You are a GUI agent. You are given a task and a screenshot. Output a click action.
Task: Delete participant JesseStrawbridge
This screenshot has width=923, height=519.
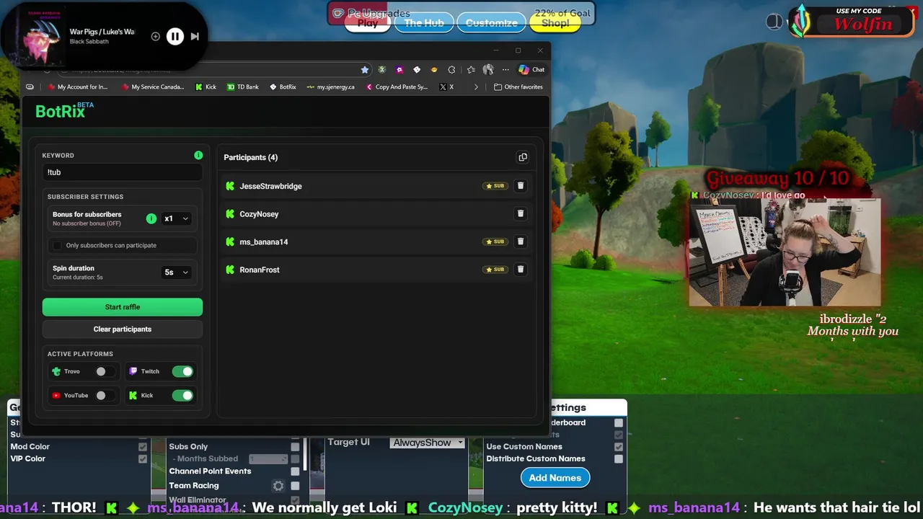click(x=521, y=186)
